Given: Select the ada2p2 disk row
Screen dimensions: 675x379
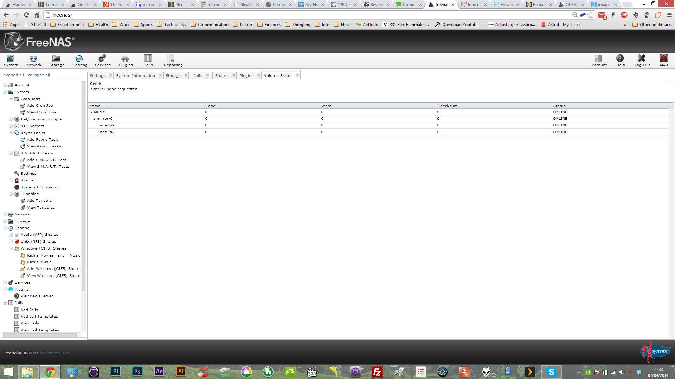Looking at the screenshot, I should click(378, 132).
